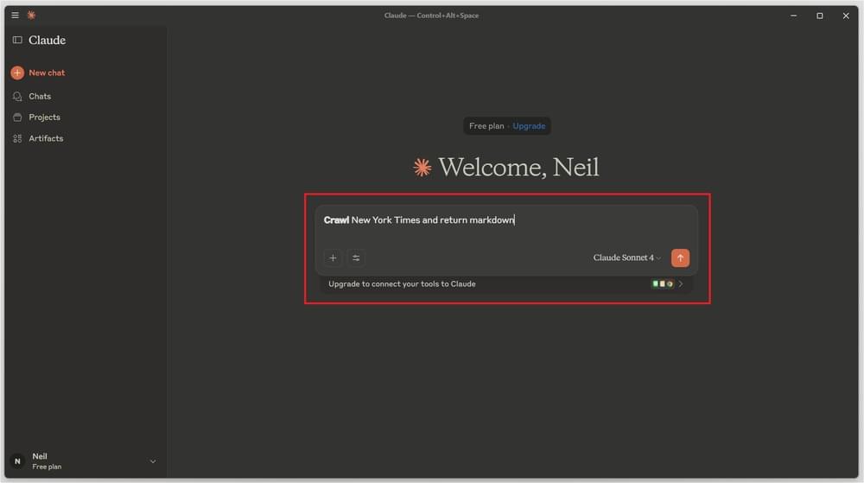
Task: Go to Artifacts in the sidebar
Action: pos(46,138)
